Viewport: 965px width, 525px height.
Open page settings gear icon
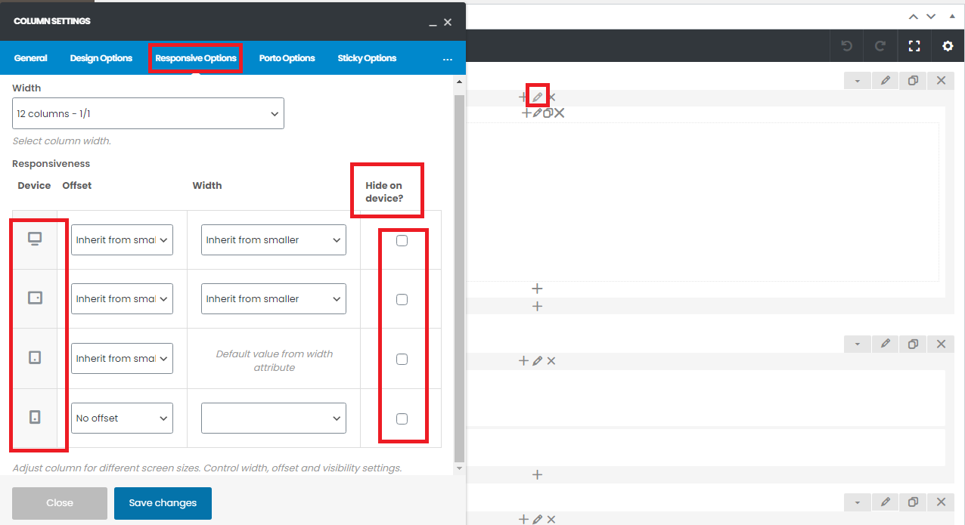click(948, 46)
